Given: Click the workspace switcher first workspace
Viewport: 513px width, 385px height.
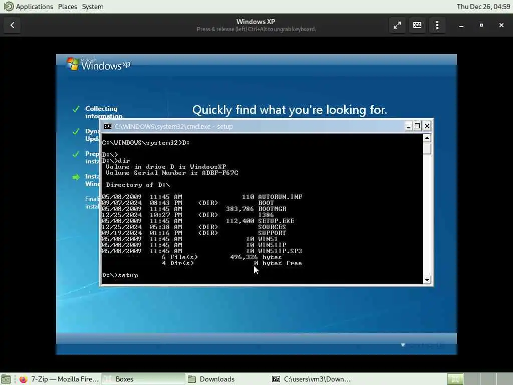Looking at the screenshot, I should tap(455, 379).
